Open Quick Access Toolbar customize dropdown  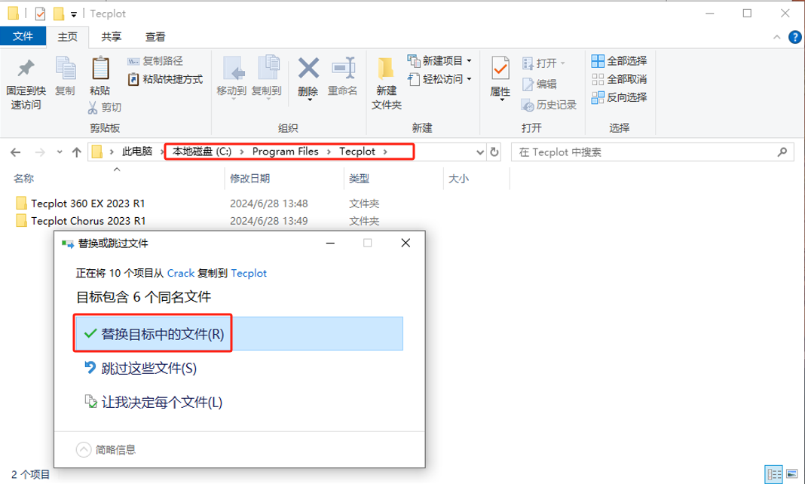click(74, 14)
